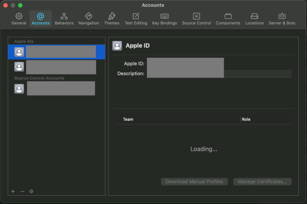
Task: Open Server & Bots preferences
Action: click(282, 19)
